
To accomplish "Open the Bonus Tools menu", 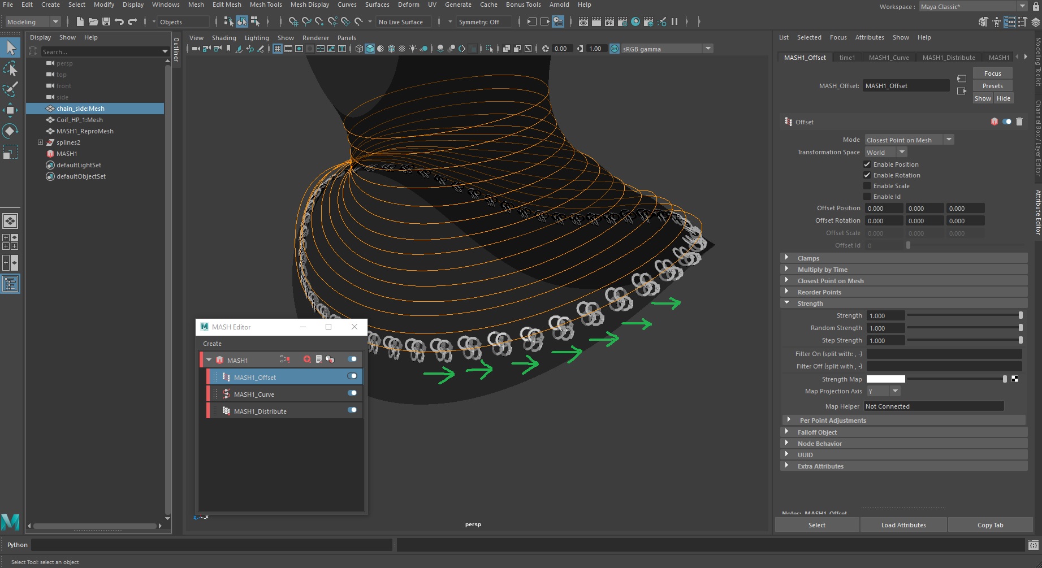I will point(522,5).
